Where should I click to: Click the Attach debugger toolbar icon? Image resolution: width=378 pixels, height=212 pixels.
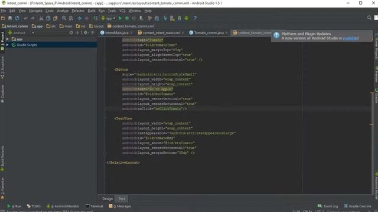pyautogui.click(x=141, y=18)
